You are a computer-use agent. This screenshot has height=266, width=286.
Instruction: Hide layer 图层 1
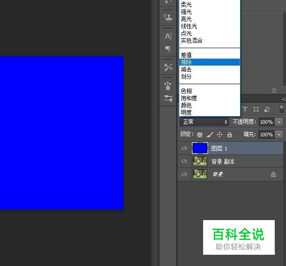[x=184, y=148]
